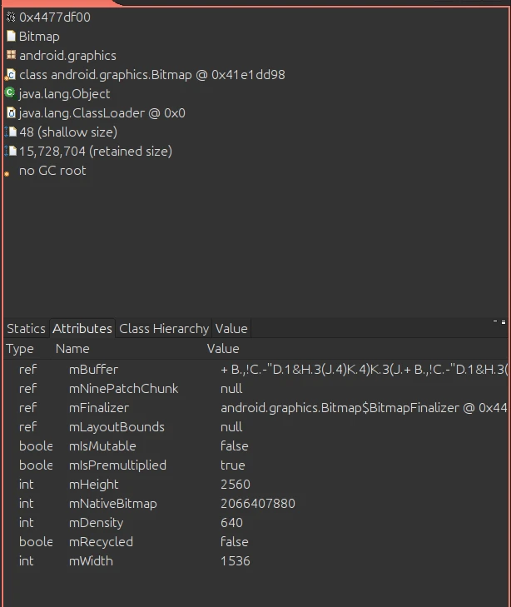This screenshot has height=607, width=511.
Task: Click the package icon beside android.graphics
Action: [11, 55]
